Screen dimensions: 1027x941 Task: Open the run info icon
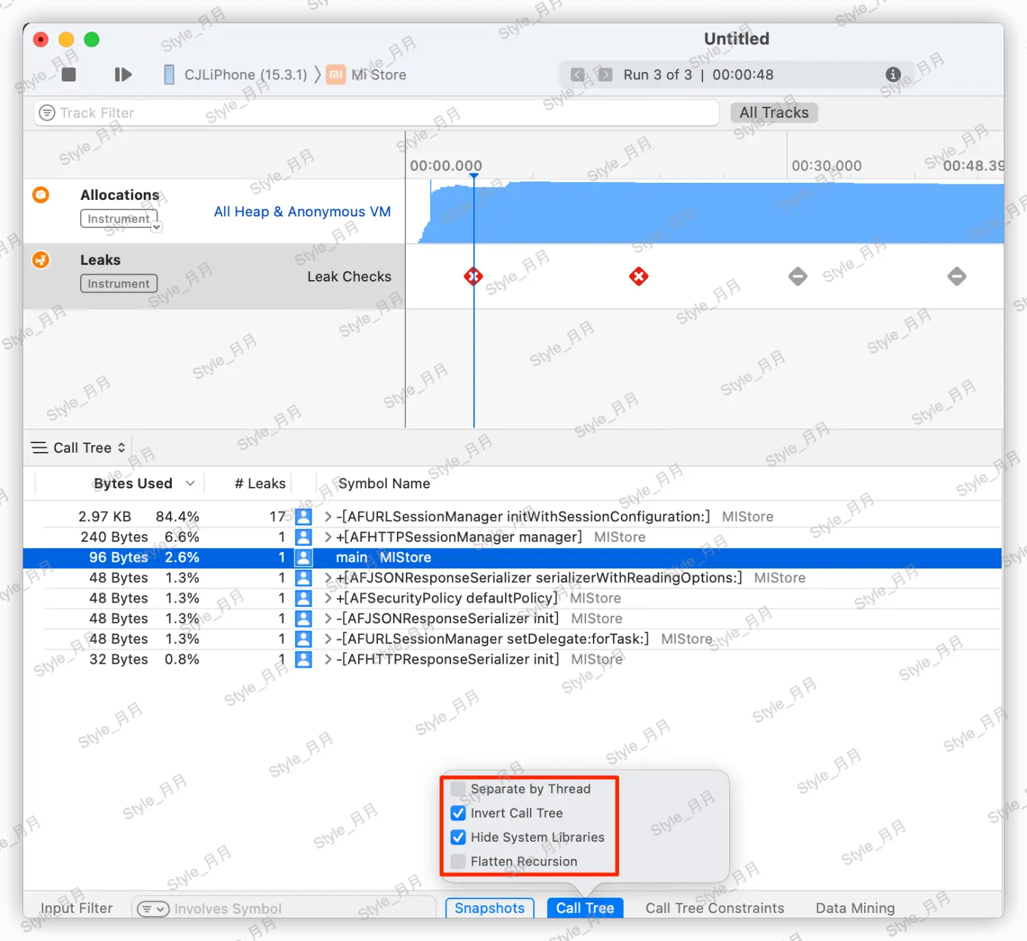coord(893,75)
